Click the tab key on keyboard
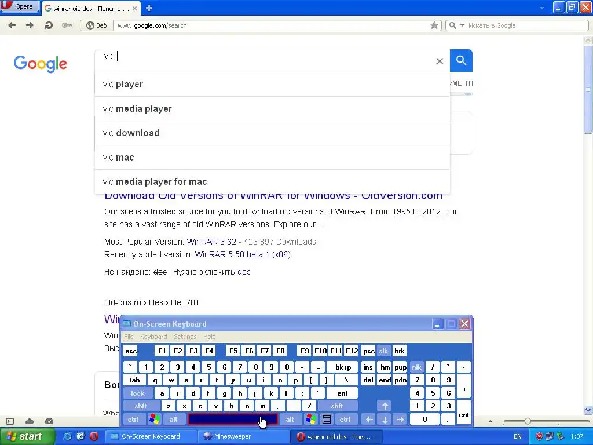Image resolution: width=593 pixels, height=445 pixels. point(134,380)
